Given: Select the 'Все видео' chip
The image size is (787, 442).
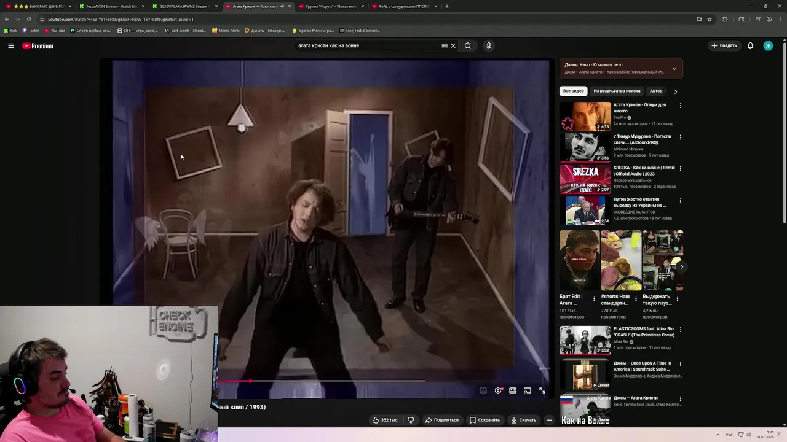Looking at the screenshot, I should pyautogui.click(x=574, y=91).
